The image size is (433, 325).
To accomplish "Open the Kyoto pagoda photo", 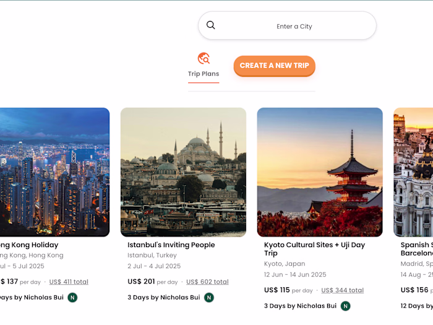I will [x=320, y=172].
